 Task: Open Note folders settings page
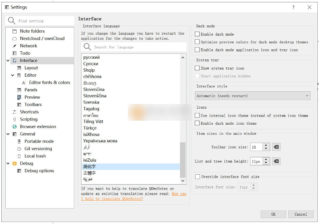(x=32, y=31)
